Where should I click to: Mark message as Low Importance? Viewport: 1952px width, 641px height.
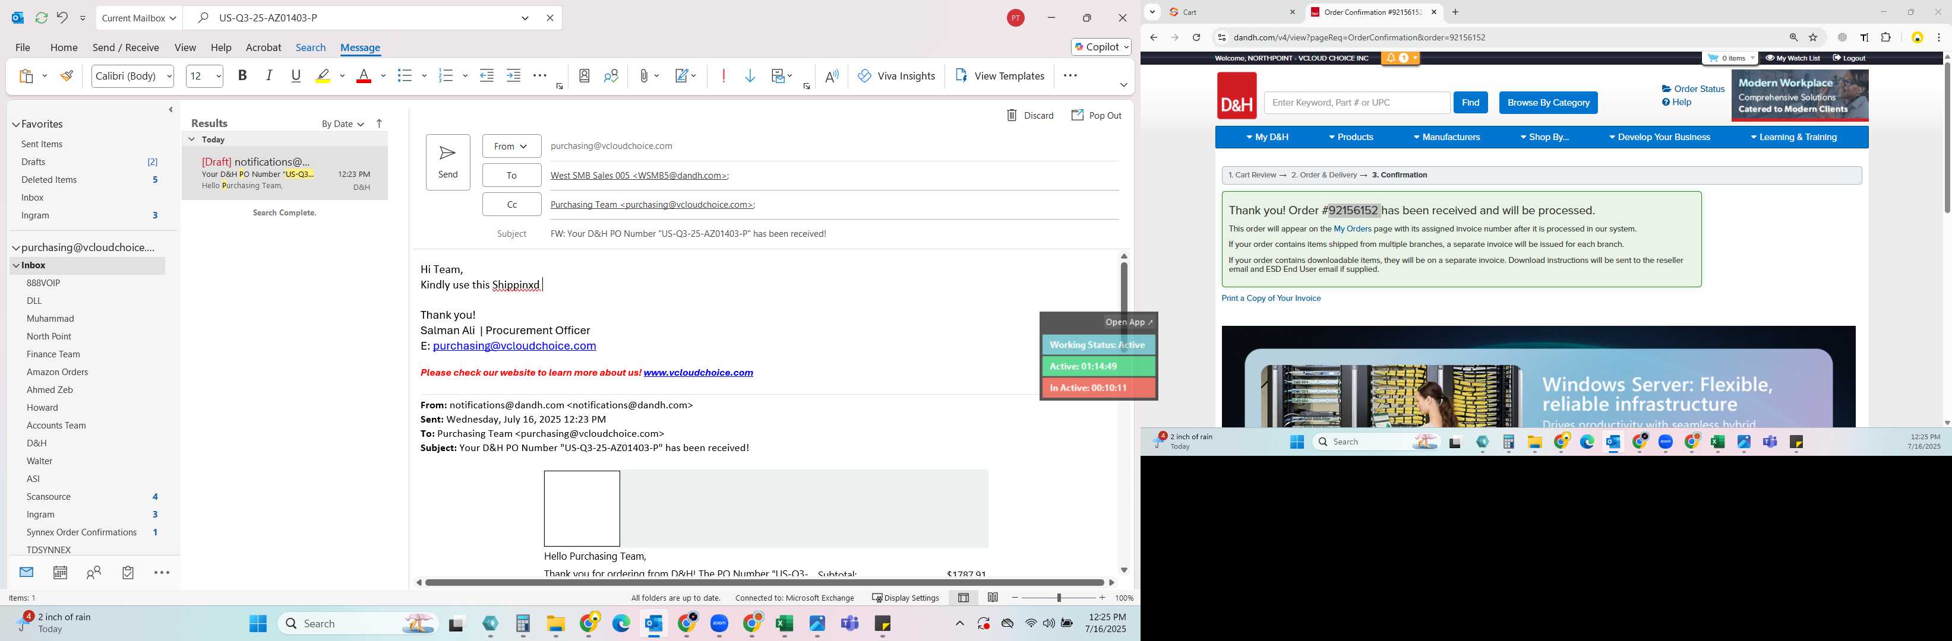750,76
